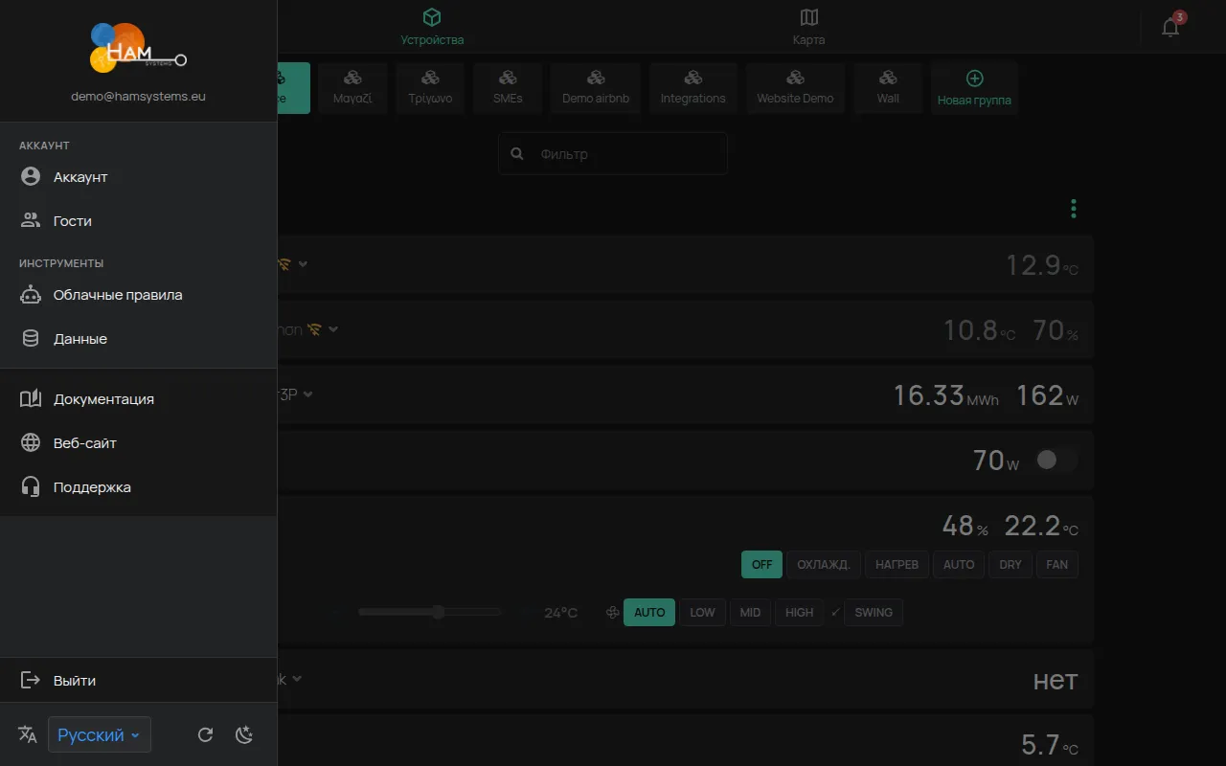Click the refresh icon in sidebar footer
This screenshot has height=766, width=1226.
tap(205, 734)
